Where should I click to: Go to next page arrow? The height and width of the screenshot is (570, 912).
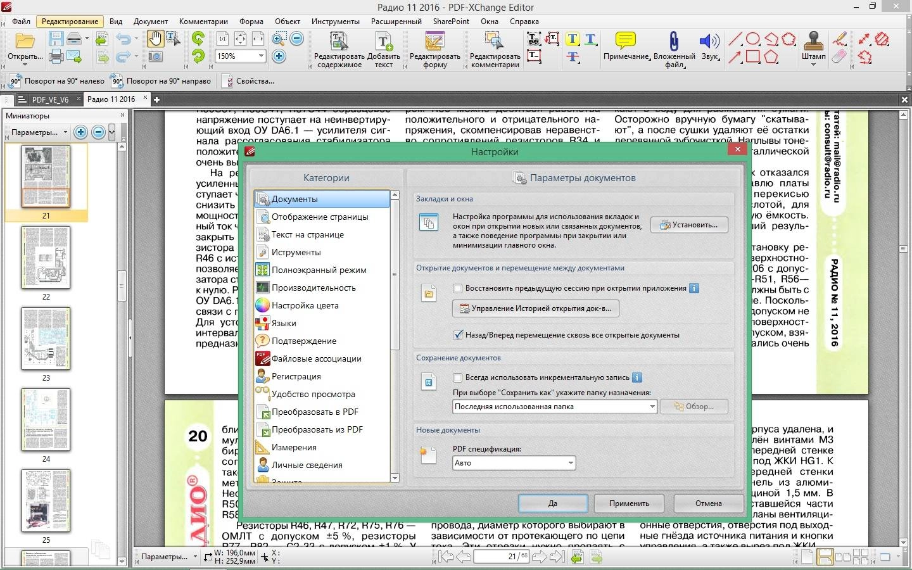click(539, 557)
